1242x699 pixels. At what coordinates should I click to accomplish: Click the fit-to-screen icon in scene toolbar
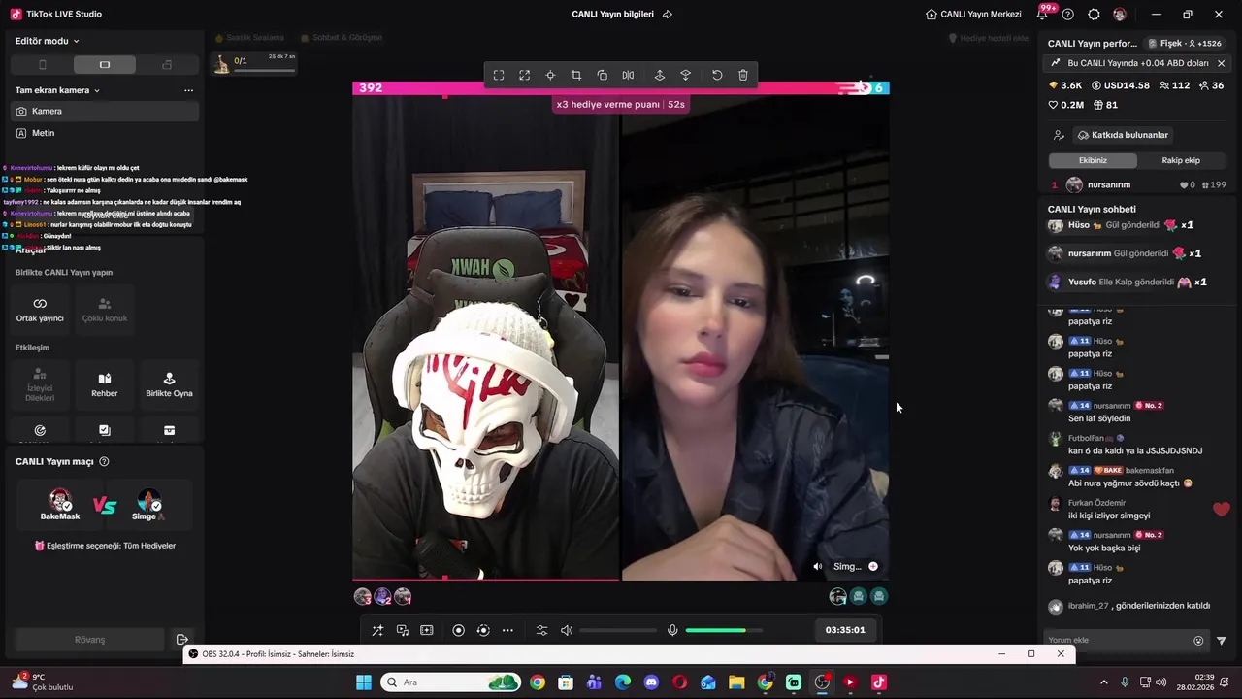(x=499, y=76)
